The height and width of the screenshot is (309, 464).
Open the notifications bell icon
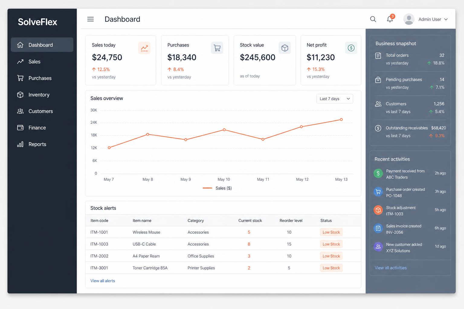(390, 19)
